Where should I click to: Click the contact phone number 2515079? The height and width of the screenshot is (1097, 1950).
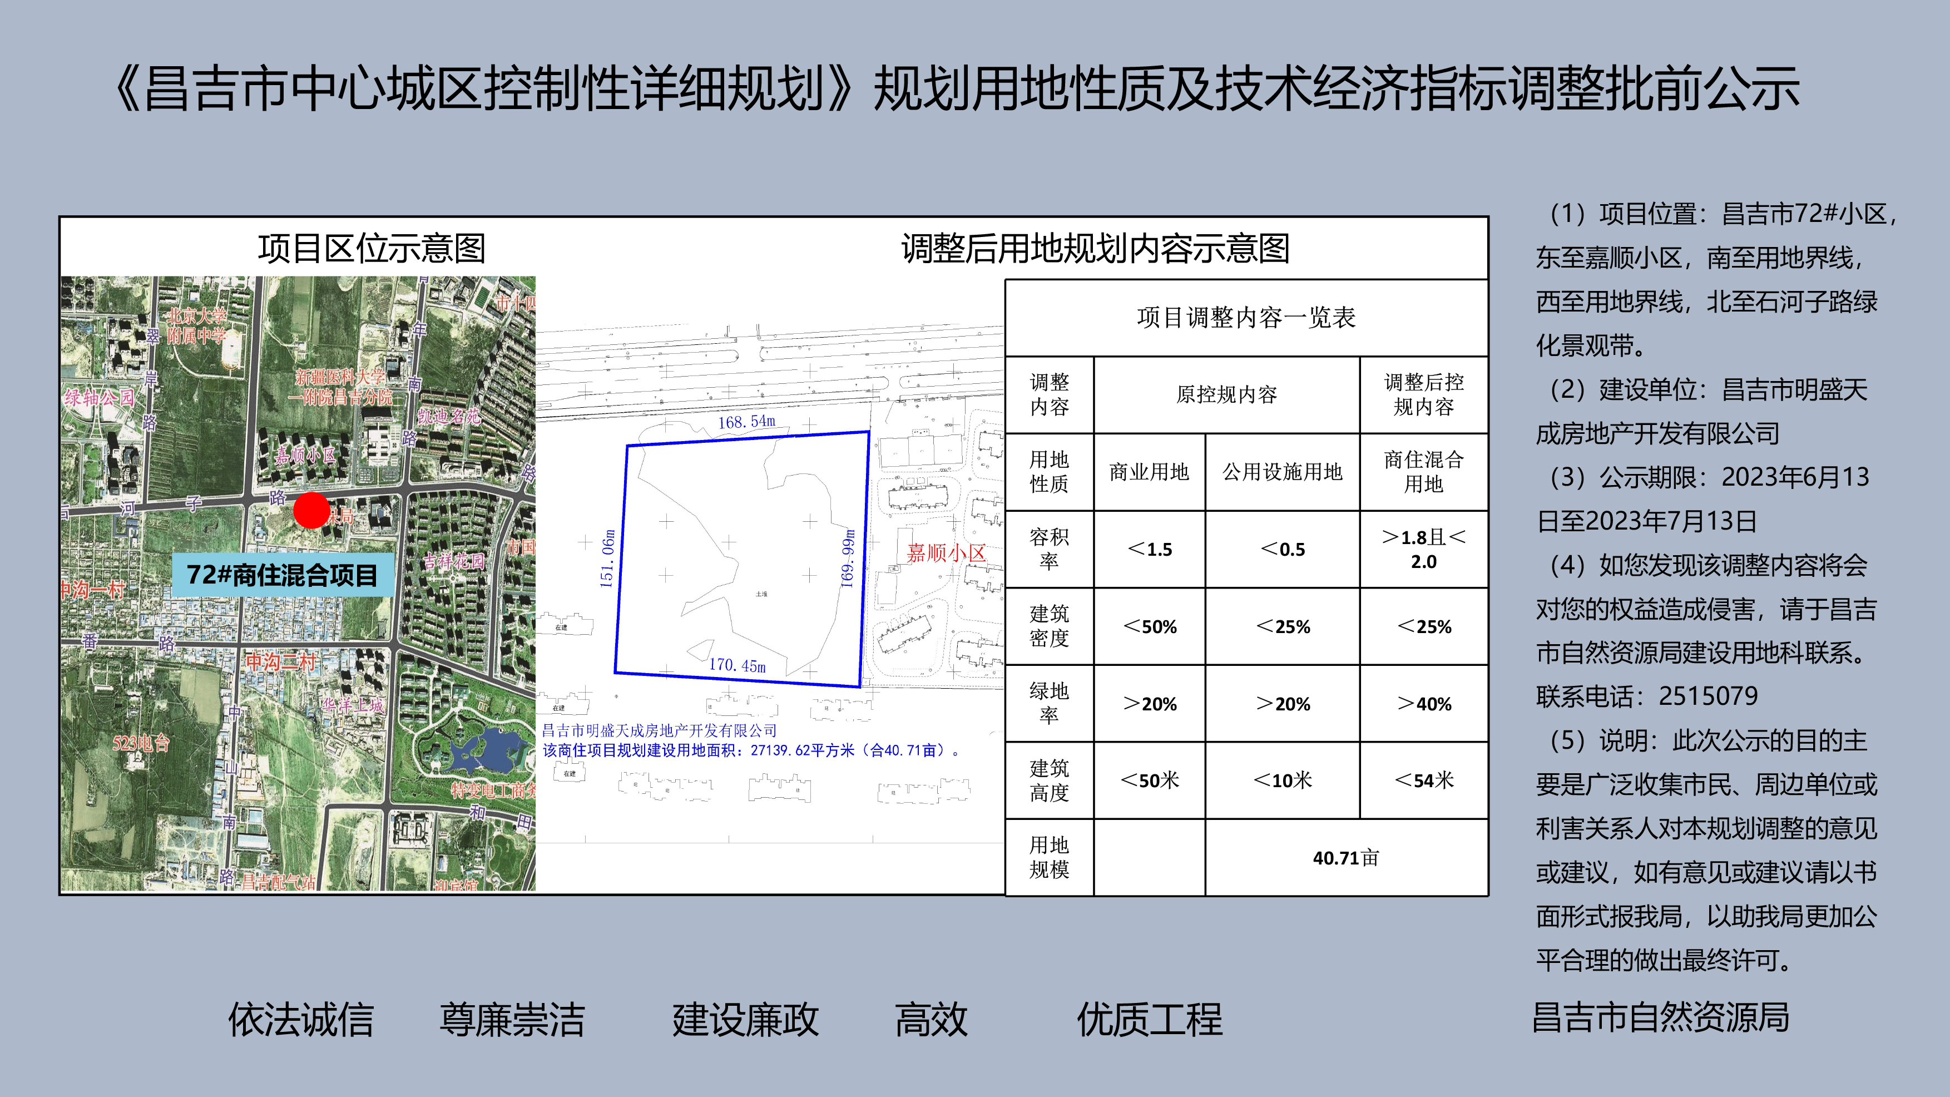1708,696
